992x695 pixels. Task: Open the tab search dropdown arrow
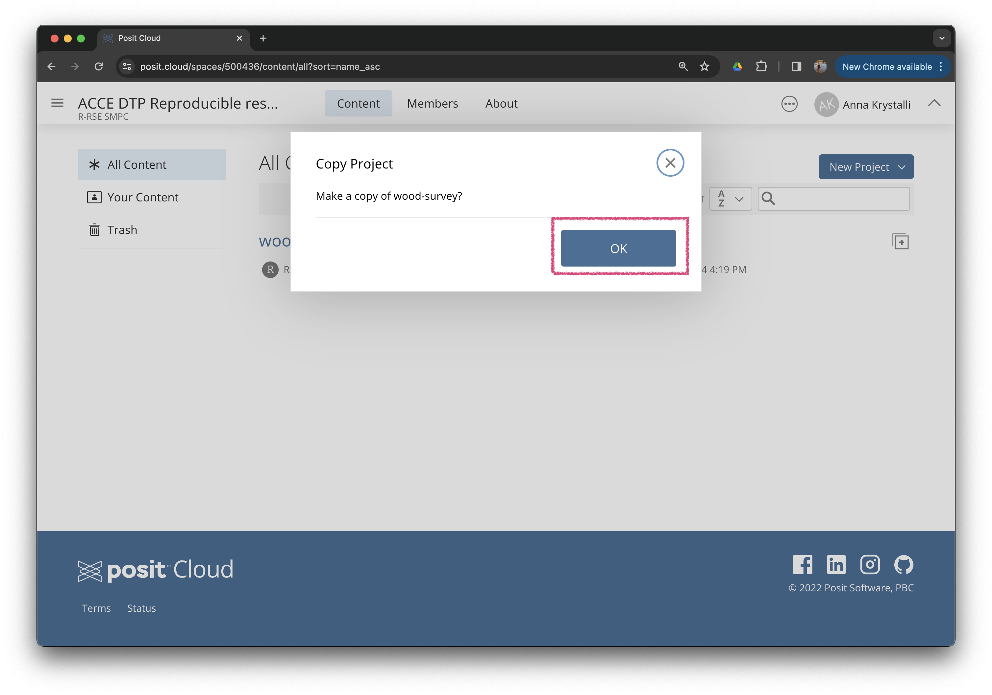tap(941, 38)
